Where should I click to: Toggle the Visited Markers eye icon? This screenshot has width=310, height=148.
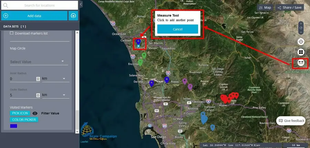pyautogui.click(x=35, y=113)
